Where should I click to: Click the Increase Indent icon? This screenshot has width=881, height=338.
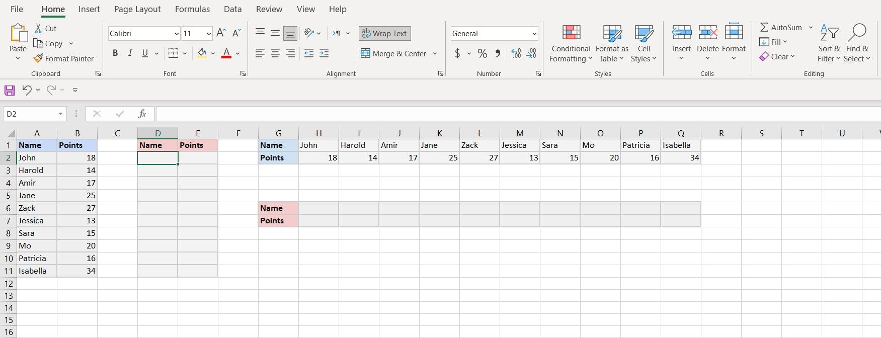point(324,53)
